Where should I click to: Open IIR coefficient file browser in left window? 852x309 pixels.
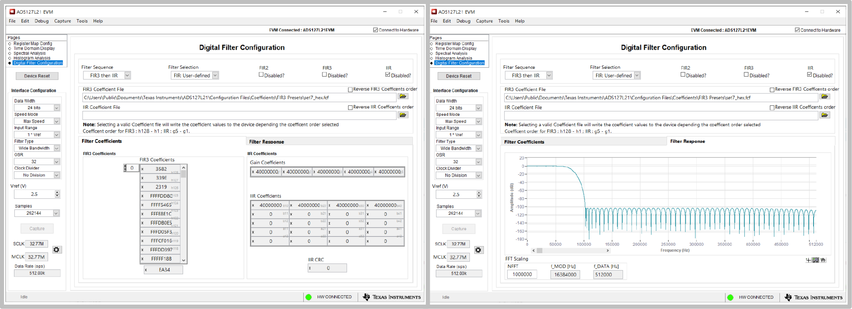click(x=403, y=115)
